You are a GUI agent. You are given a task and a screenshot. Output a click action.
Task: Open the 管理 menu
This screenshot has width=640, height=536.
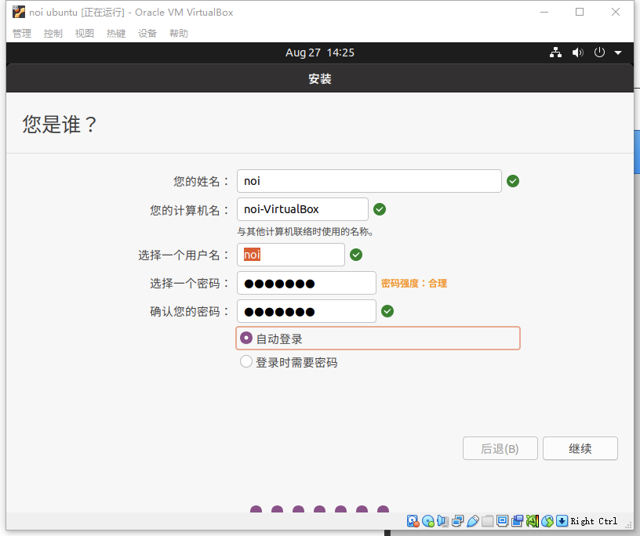coord(22,34)
